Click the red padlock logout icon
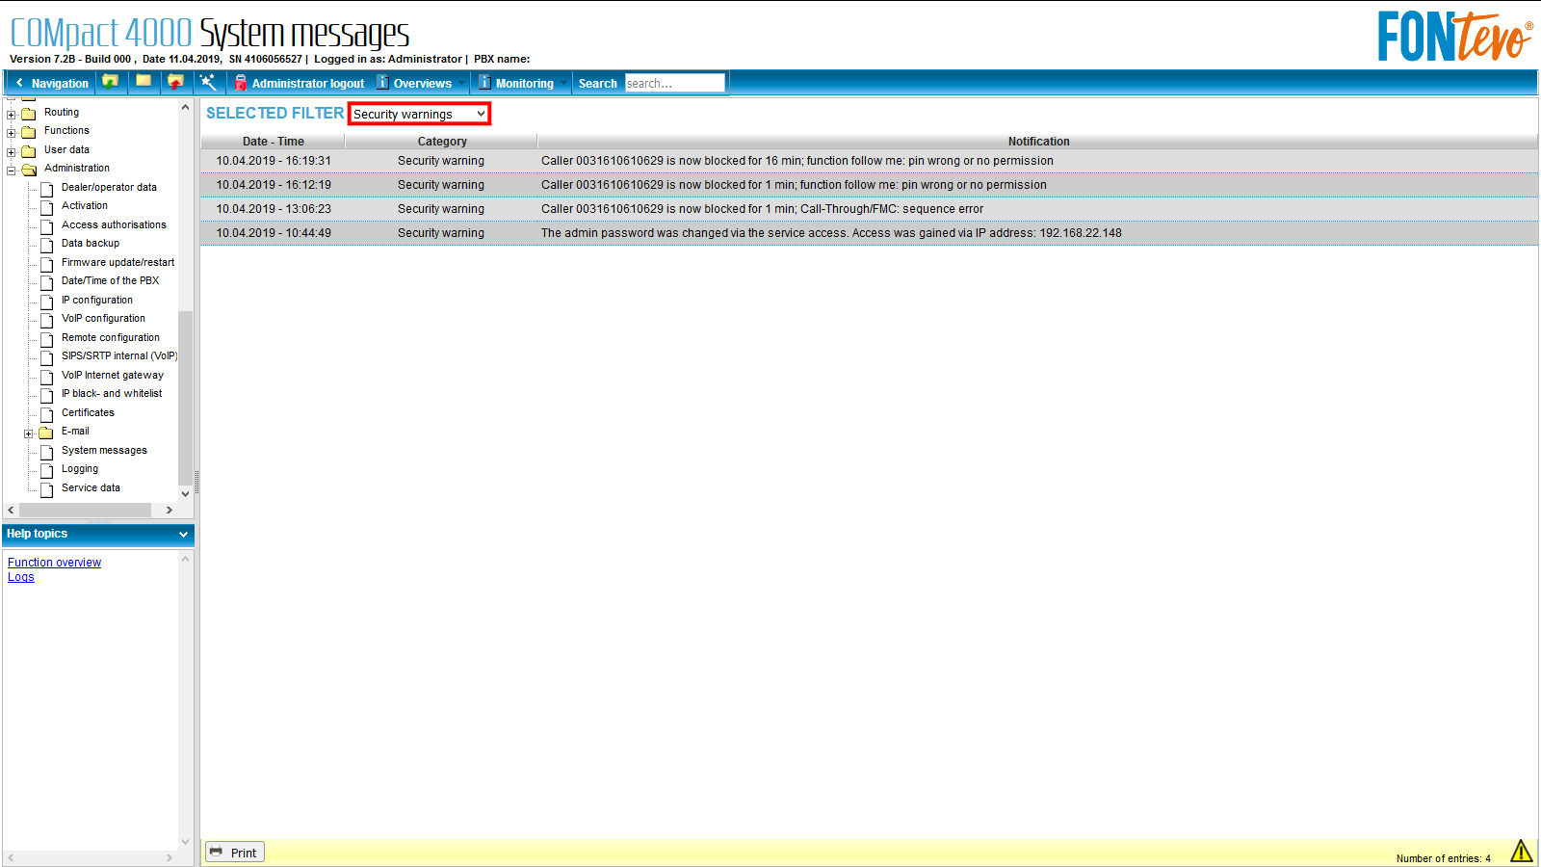The image size is (1541, 867). pos(241,83)
